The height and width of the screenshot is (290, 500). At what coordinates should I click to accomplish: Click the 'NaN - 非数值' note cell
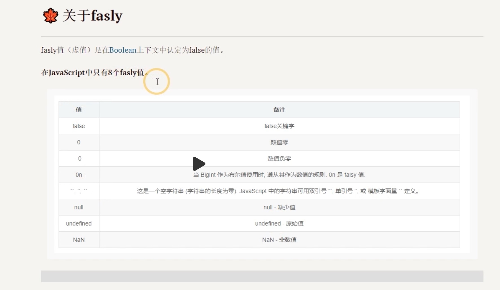(x=279, y=240)
